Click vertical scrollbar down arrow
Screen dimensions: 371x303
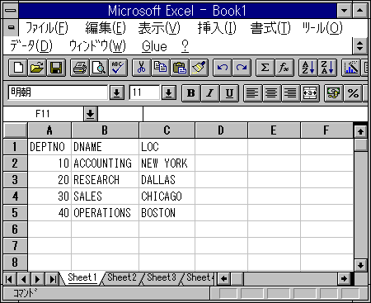(x=360, y=265)
